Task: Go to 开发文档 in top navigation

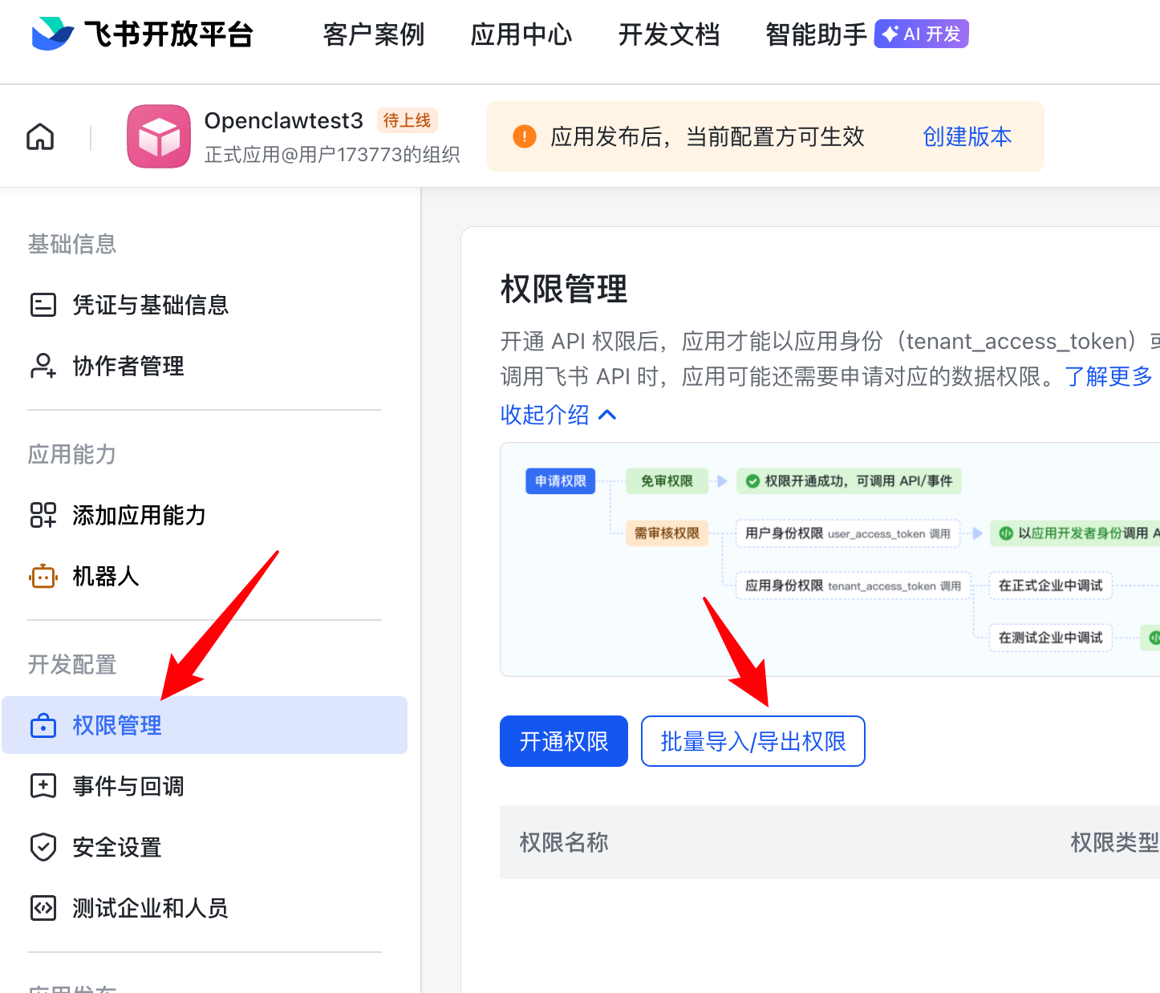Action: (x=668, y=34)
